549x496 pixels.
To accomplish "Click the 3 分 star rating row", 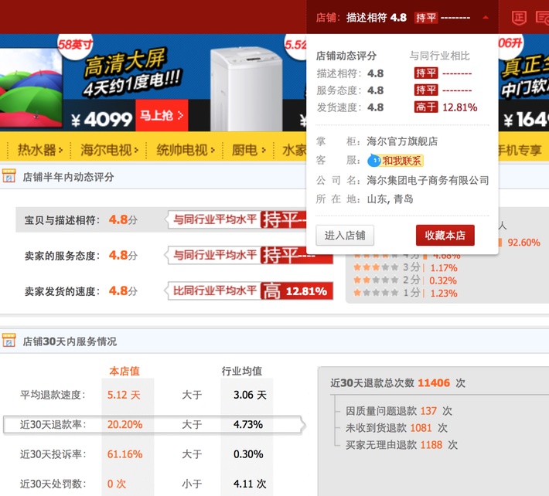I will coord(405,267).
